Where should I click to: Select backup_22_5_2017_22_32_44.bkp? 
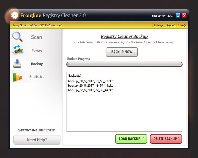(91, 90)
